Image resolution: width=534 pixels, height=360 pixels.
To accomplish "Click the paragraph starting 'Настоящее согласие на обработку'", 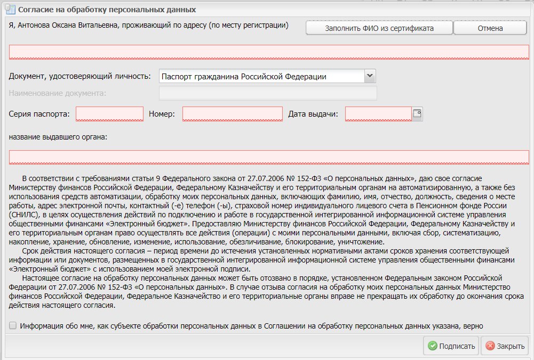I will click(266, 292).
